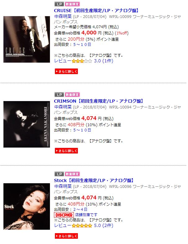
Task: Open the CRUISE album cover thumbnail
Action: coord(27,39)
